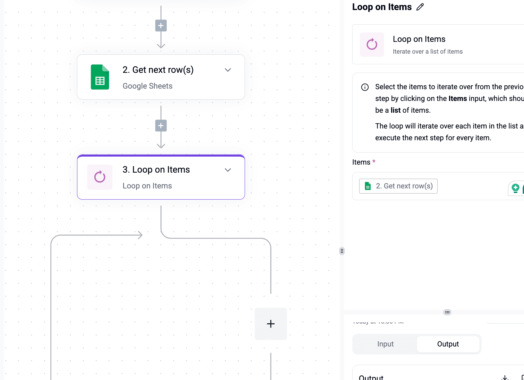Click the info icon beside the instructions
This screenshot has height=380, width=524.
[x=365, y=87]
